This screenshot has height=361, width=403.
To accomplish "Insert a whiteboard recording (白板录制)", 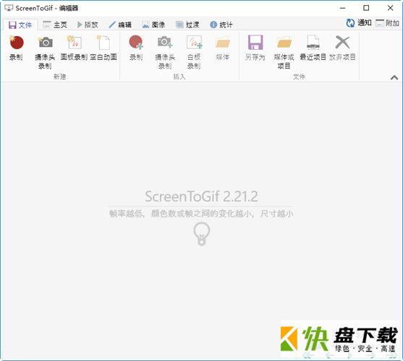I will click(194, 52).
